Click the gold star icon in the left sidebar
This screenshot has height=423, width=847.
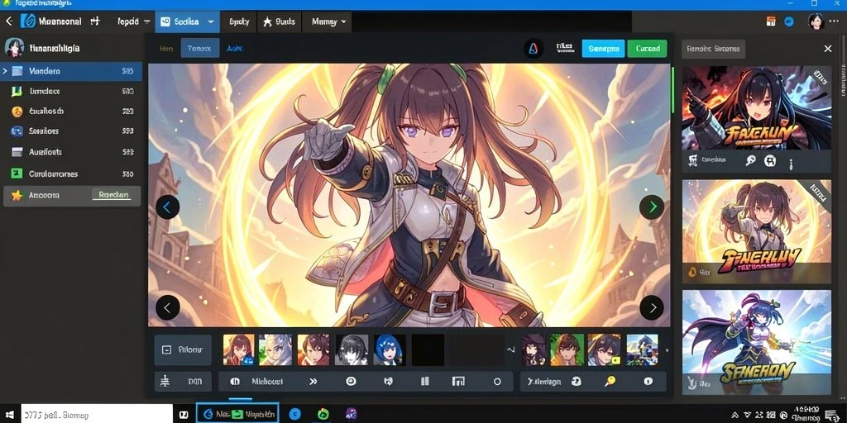(x=17, y=195)
